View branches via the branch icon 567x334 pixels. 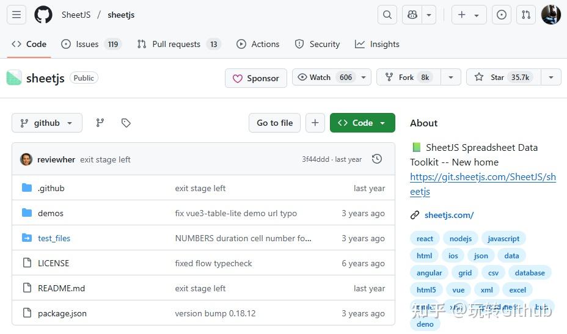coord(100,123)
